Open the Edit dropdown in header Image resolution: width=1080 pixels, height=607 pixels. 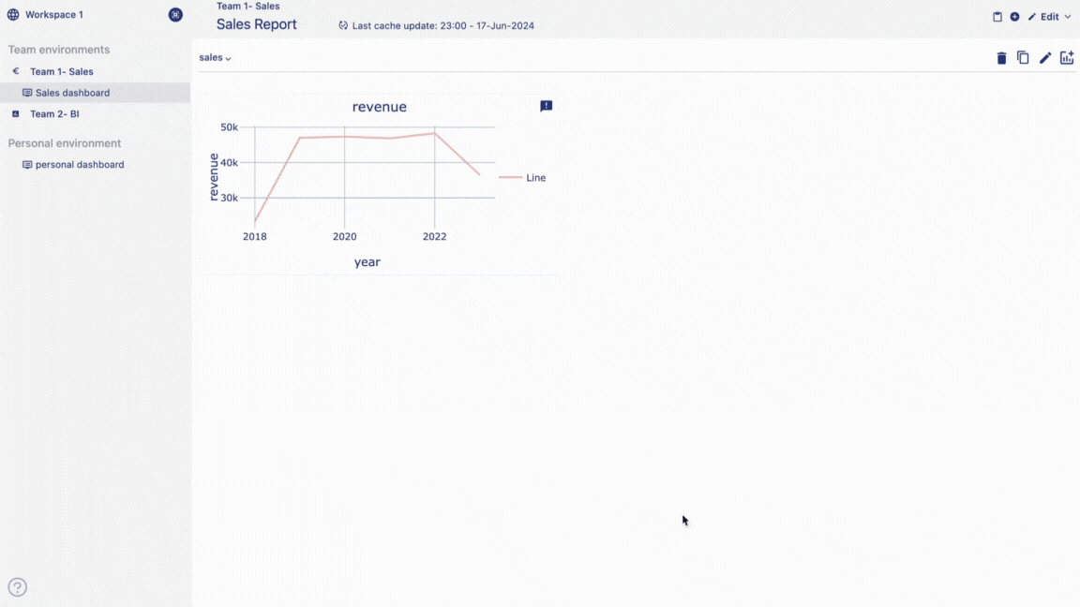(1050, 17)
